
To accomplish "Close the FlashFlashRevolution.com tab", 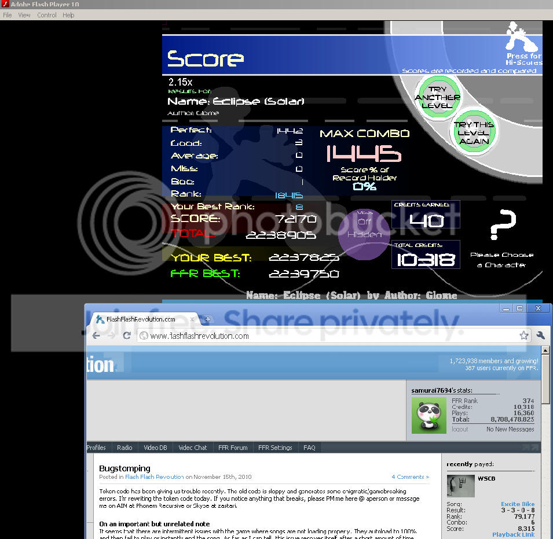I will pos(193,319).
